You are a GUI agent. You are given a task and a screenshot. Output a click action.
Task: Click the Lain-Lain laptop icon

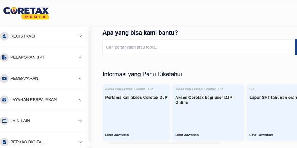tap(4, 121)
